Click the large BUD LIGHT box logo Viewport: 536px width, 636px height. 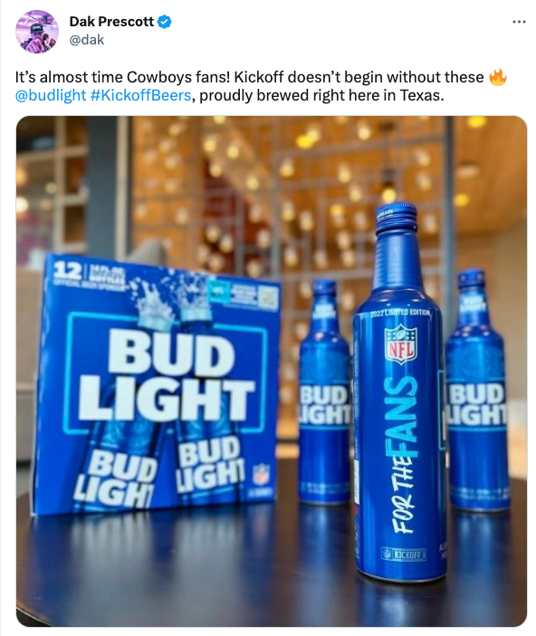click(x=167, y=375)
